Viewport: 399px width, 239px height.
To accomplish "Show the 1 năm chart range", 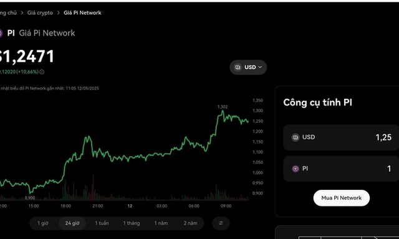I will [x=161, y=223].
